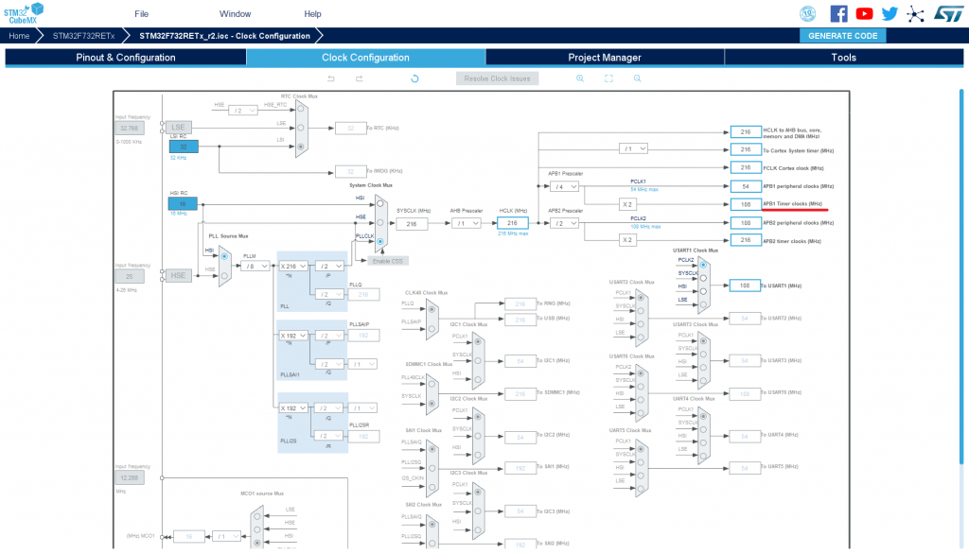This screenshot has width=969, height=554.
Task: Open the File menu
Action: (142, 13)
